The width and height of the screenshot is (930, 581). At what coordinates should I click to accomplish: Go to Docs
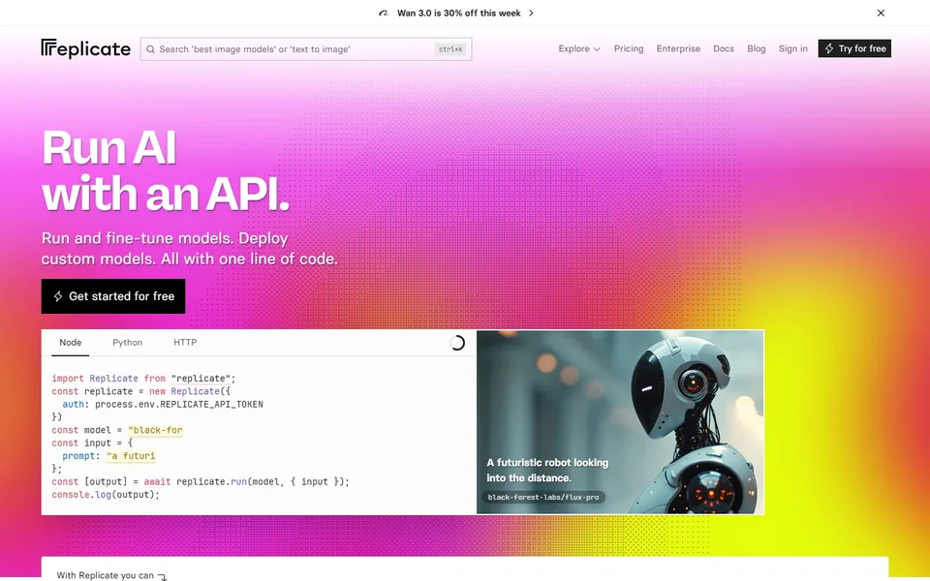tap(724, 48)
